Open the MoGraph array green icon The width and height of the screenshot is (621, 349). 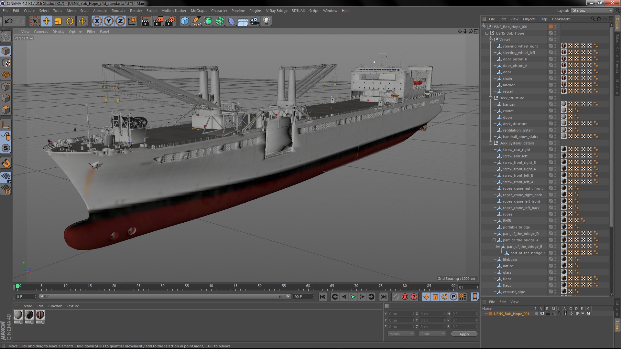[x=220, y=21]
